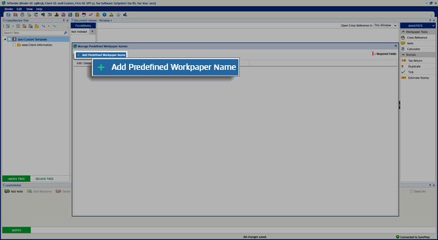The width and height of the screenshot is (438, 240).
Task: Toggle the Select All checkbox
Action: 412,191
